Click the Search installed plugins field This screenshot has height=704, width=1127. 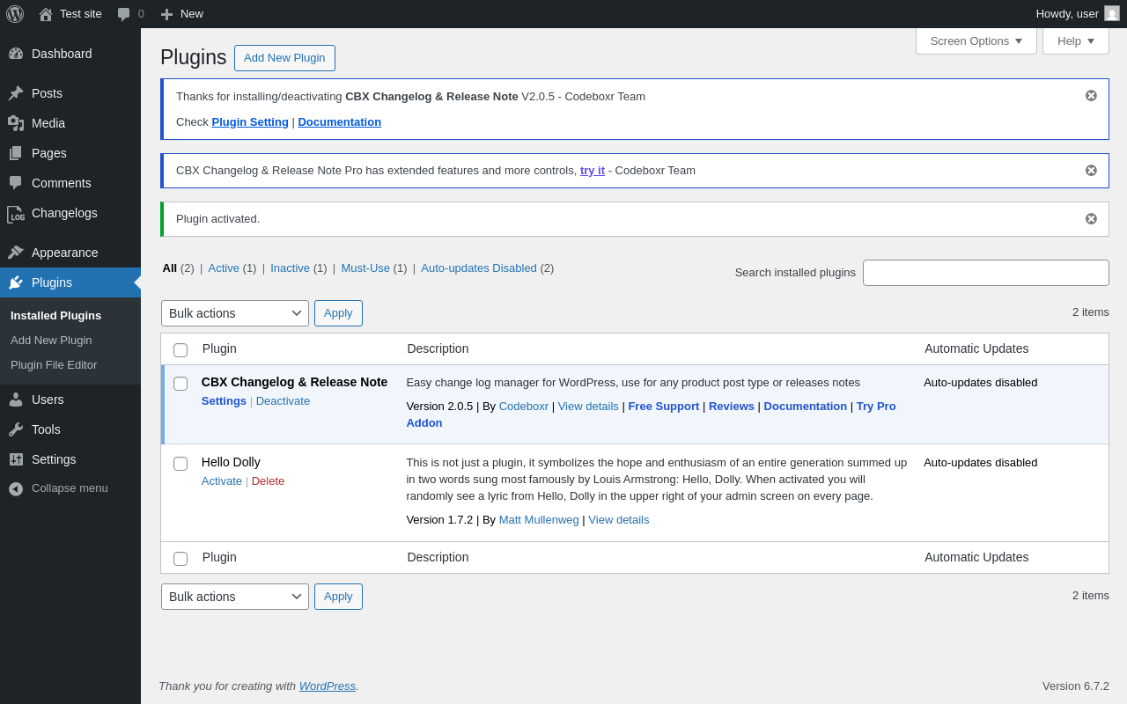(x=985, y=273)
